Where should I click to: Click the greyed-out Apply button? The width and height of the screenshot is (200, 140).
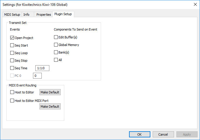[x=187, y=134]
